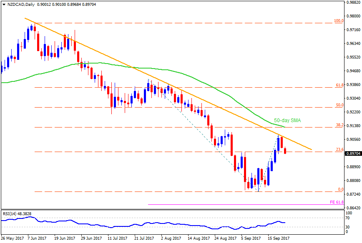Click the 0.90560 price axis value
The height and width of the screenshot is (243, 362).
point(353,139)
